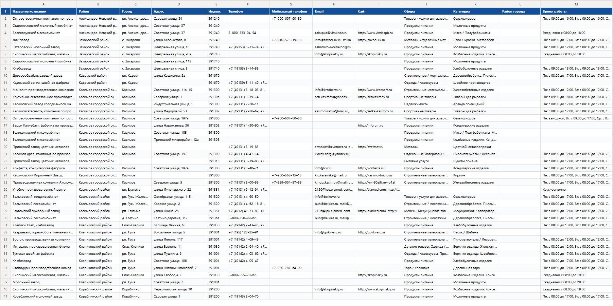Select company cell 'Лик, завод'

(x=43, y=40)
